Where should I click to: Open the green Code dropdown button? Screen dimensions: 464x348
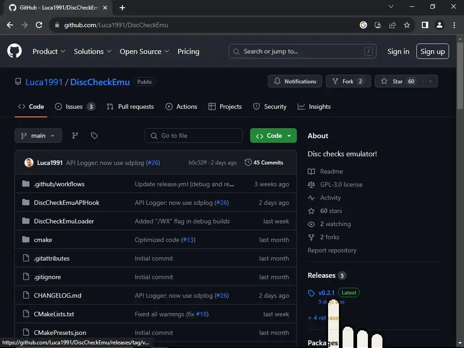click(x=273, y=135)
